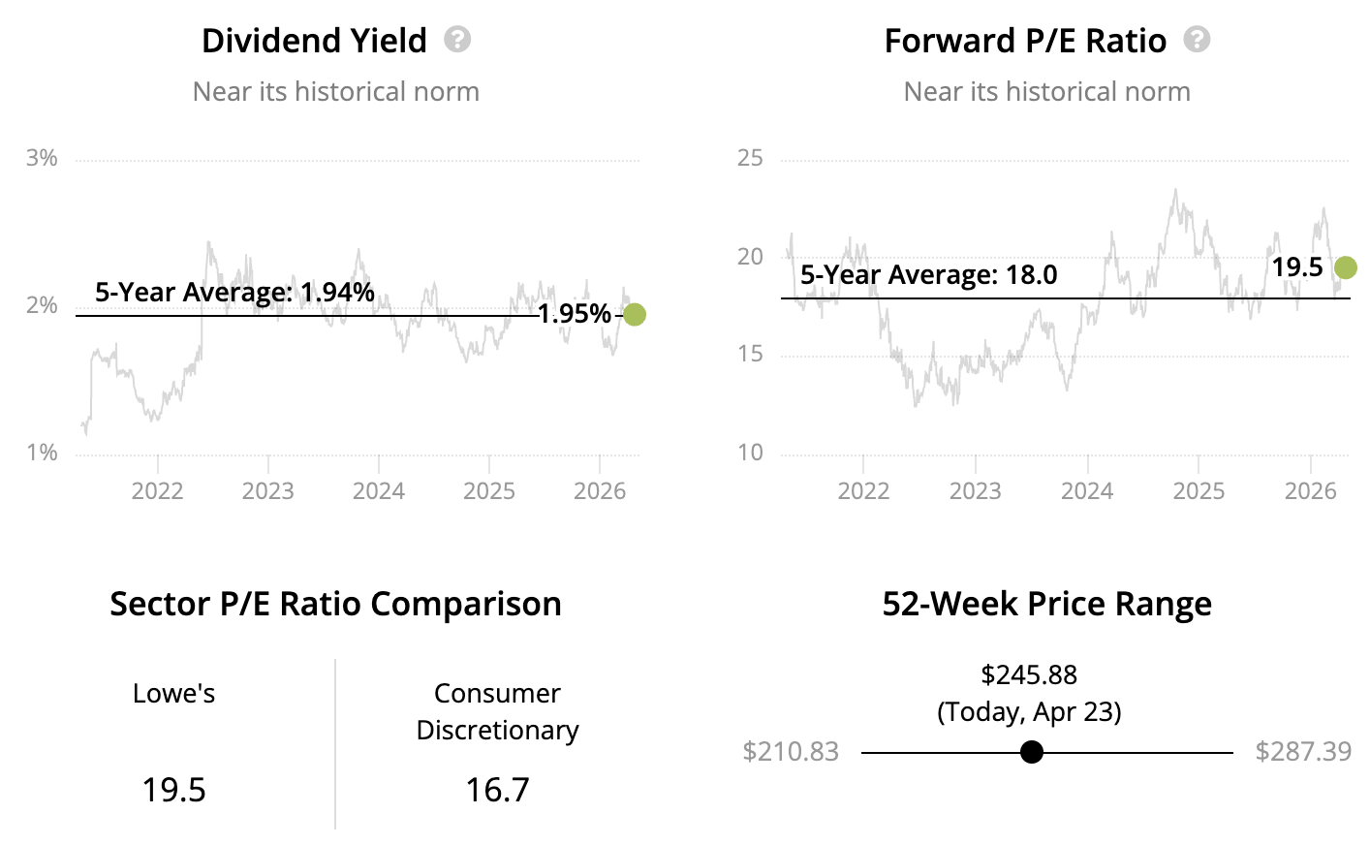This screenshot has width=1370, height=845.
Task: Click the $245.88 today price label
Action: point(1029,674)
